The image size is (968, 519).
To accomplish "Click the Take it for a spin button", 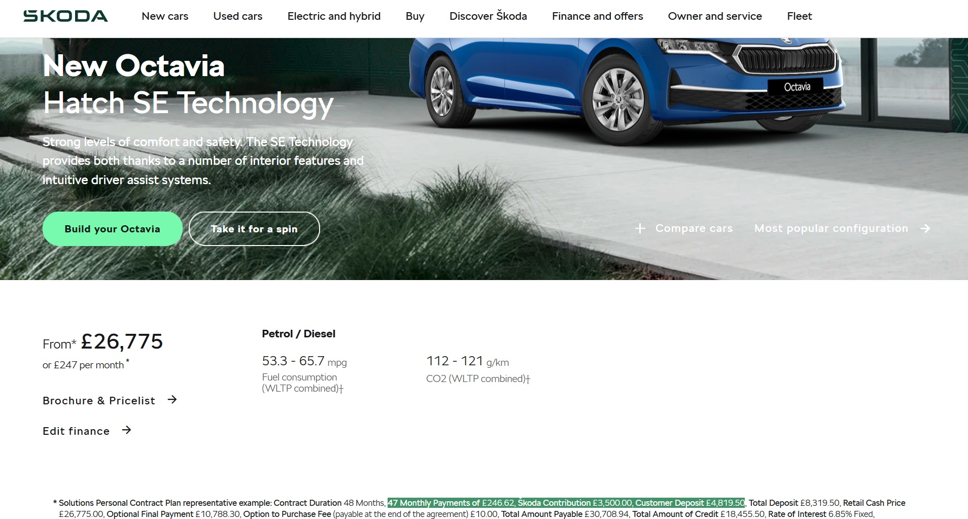I will pyautogui.click(x=254, y=229).
